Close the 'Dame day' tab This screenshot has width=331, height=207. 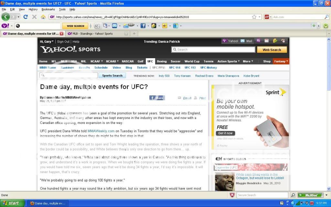point(61,34)
